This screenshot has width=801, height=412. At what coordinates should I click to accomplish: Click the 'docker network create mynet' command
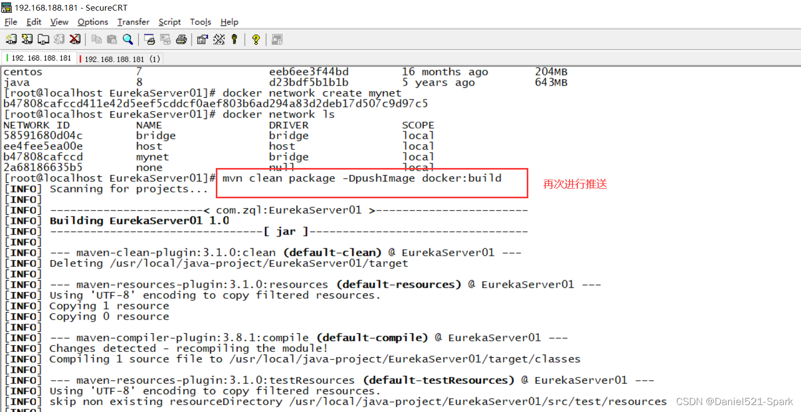pos(312,94)
